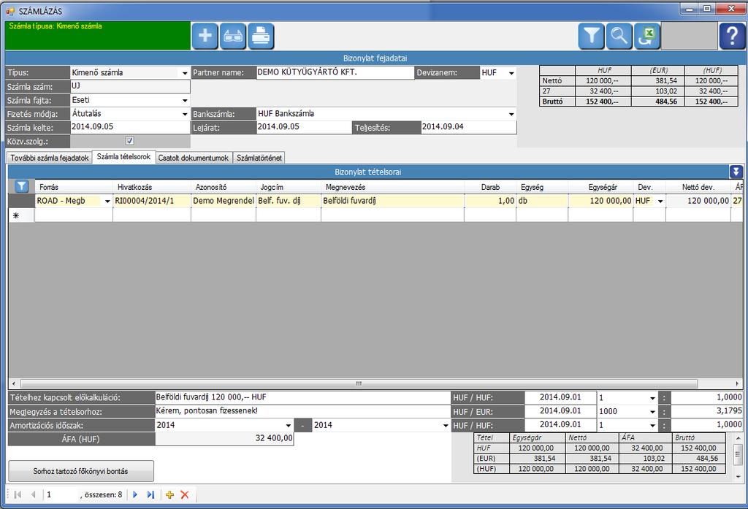This screenshot has width=748, height=509.
Task: Go to next record navigation icon
Action: (135, 494)
